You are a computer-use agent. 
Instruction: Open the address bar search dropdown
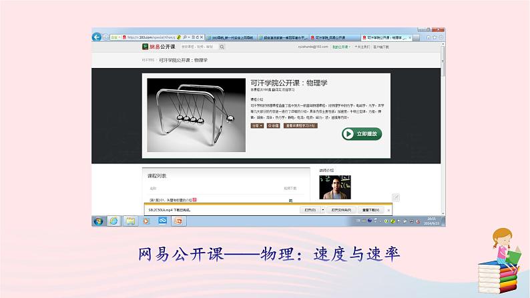[x=189, y=37]
